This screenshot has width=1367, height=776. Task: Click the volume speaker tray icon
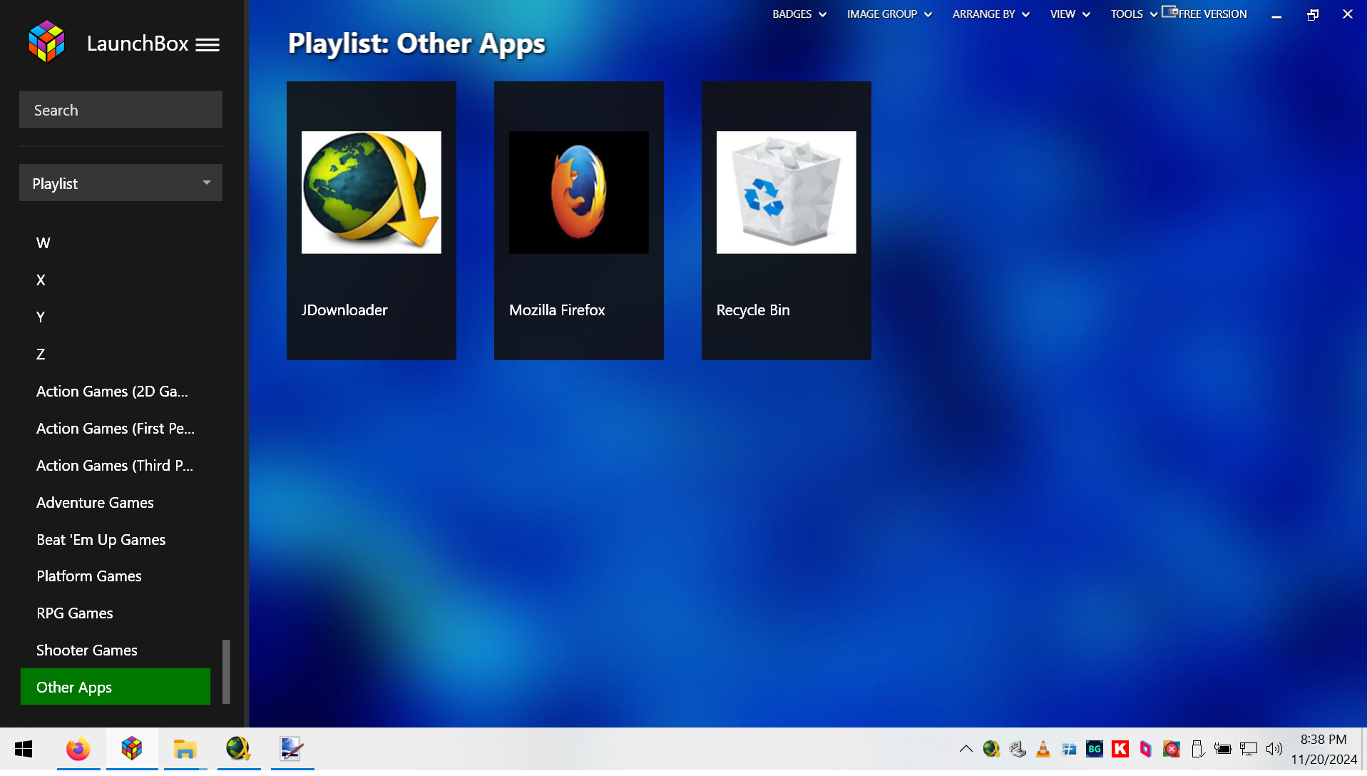click(x=1274, y=750)
